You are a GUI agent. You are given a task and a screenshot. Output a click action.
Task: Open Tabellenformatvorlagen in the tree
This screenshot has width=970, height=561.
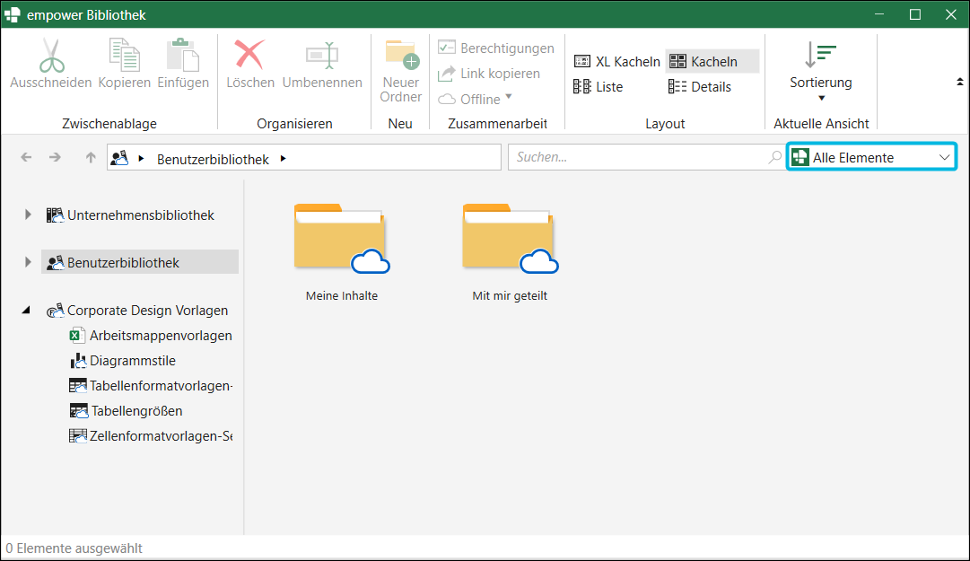click(x=151, y=386)
